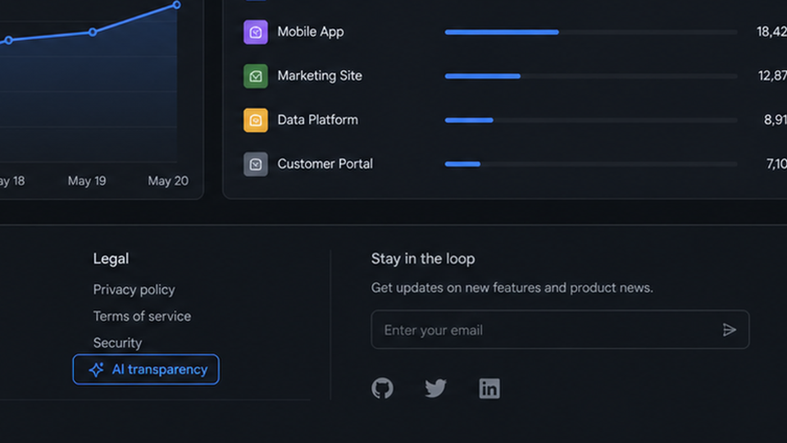Open the Security link

(x=117, y=343)
